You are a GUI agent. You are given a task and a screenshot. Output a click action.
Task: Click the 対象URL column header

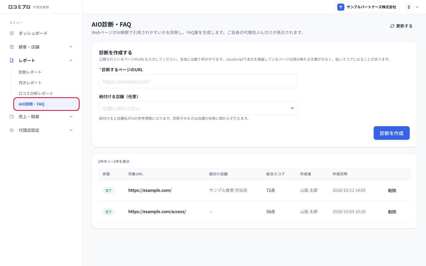tap(136, 174)
